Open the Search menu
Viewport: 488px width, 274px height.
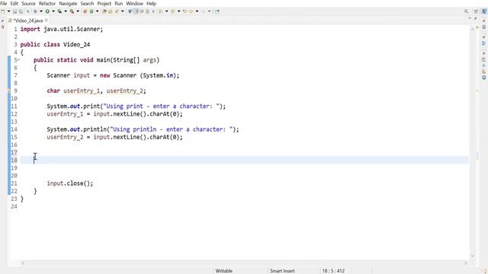click(x=87, y=3)
